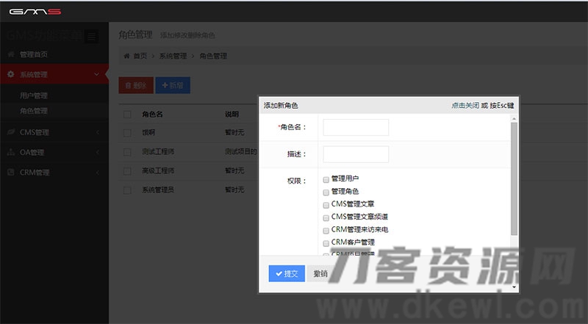Open 用户管理 submenu item
Viewport: 588px width, 324px height.
pos(34,96)
